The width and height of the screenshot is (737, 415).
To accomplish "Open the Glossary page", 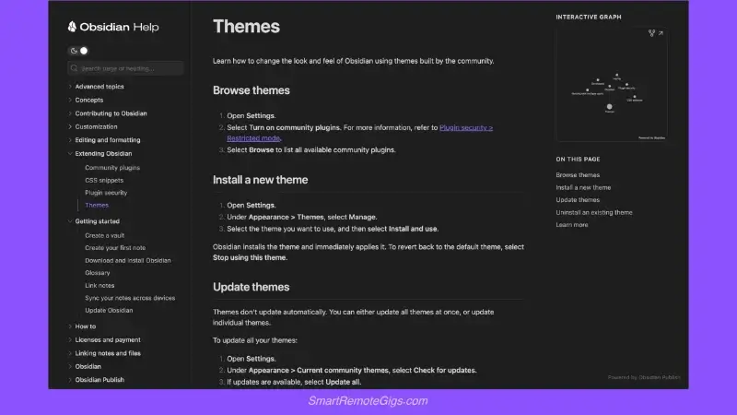I will pyautogui.click(x=98, y=272).
